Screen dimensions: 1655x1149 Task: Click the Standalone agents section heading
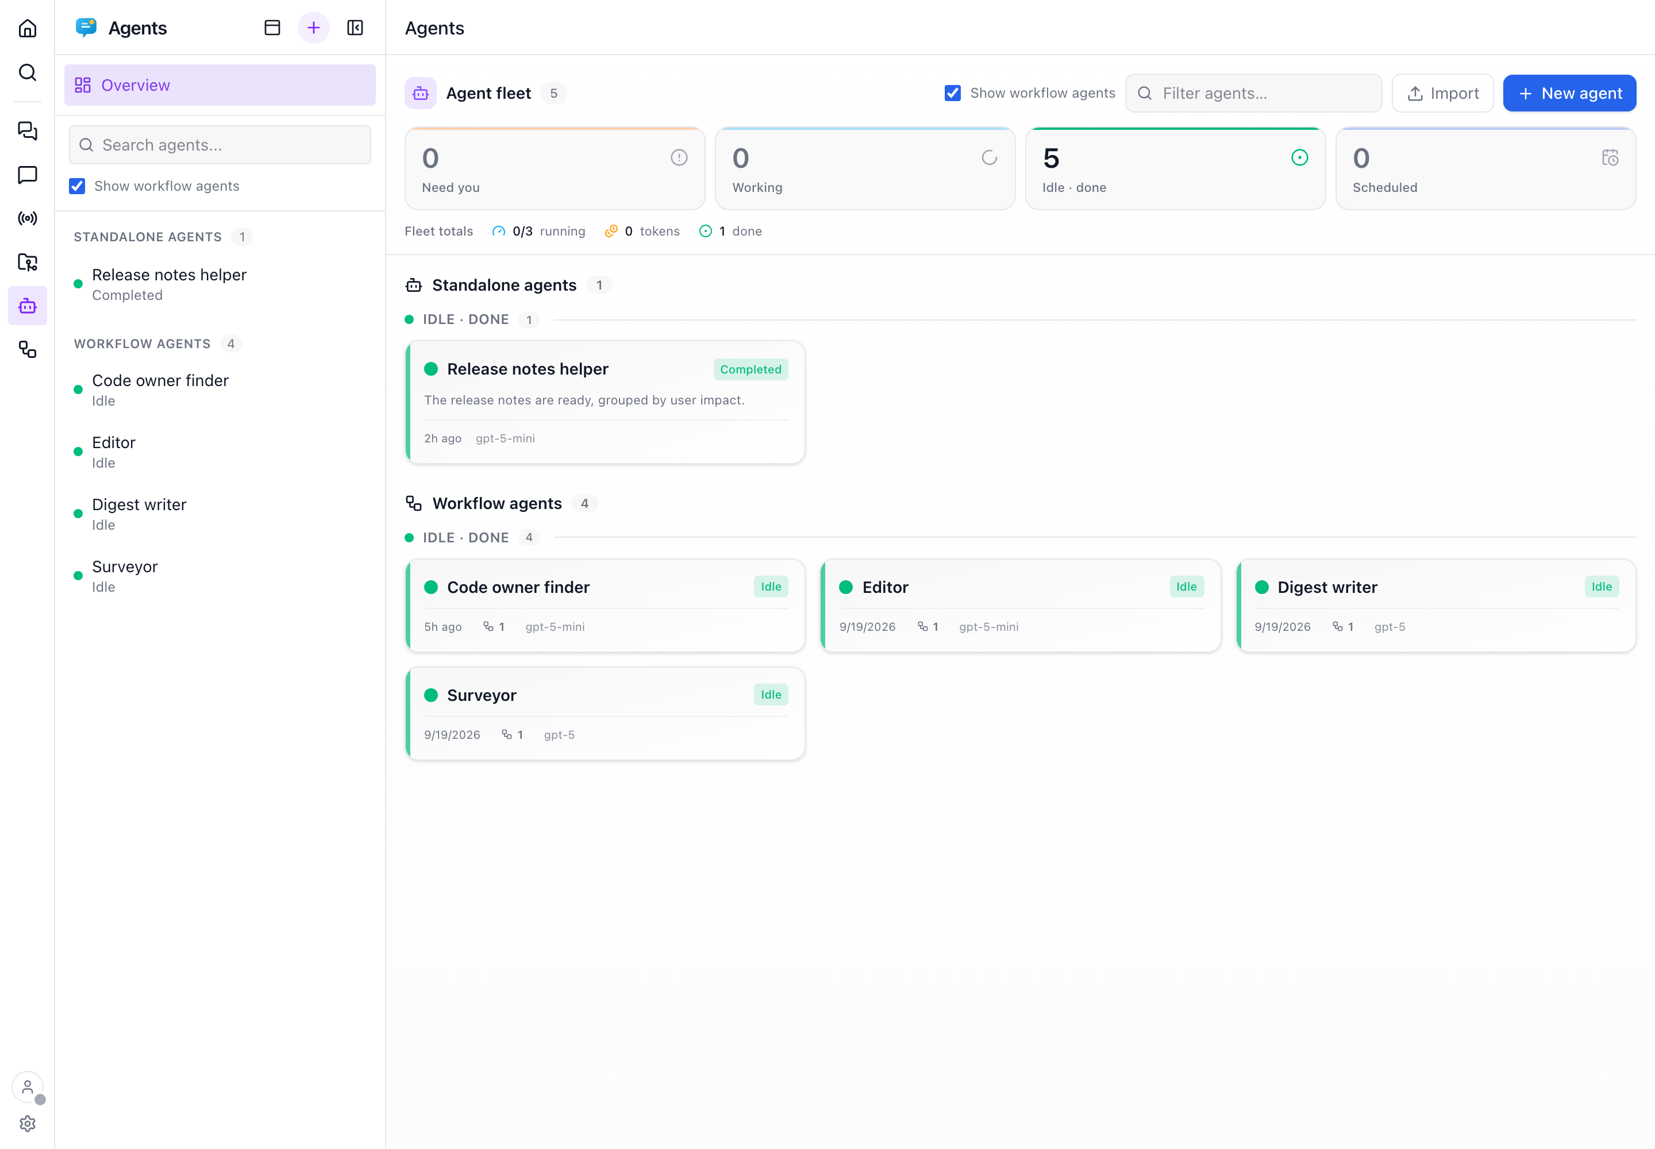point(504,286)
